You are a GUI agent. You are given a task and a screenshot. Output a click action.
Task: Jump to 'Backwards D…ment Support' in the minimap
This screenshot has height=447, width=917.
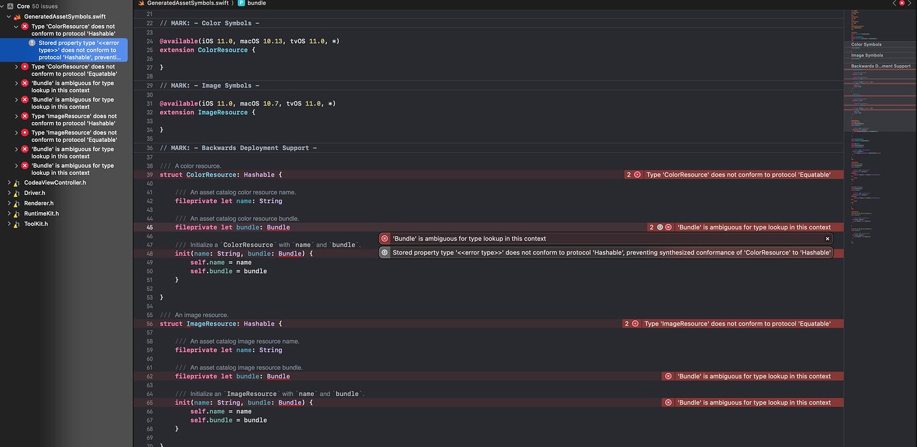[880, 66]
